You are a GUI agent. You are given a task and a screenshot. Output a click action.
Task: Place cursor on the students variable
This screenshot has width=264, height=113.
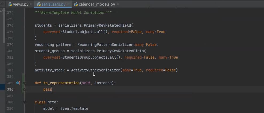pyautogui.click(x=43, y=25)
